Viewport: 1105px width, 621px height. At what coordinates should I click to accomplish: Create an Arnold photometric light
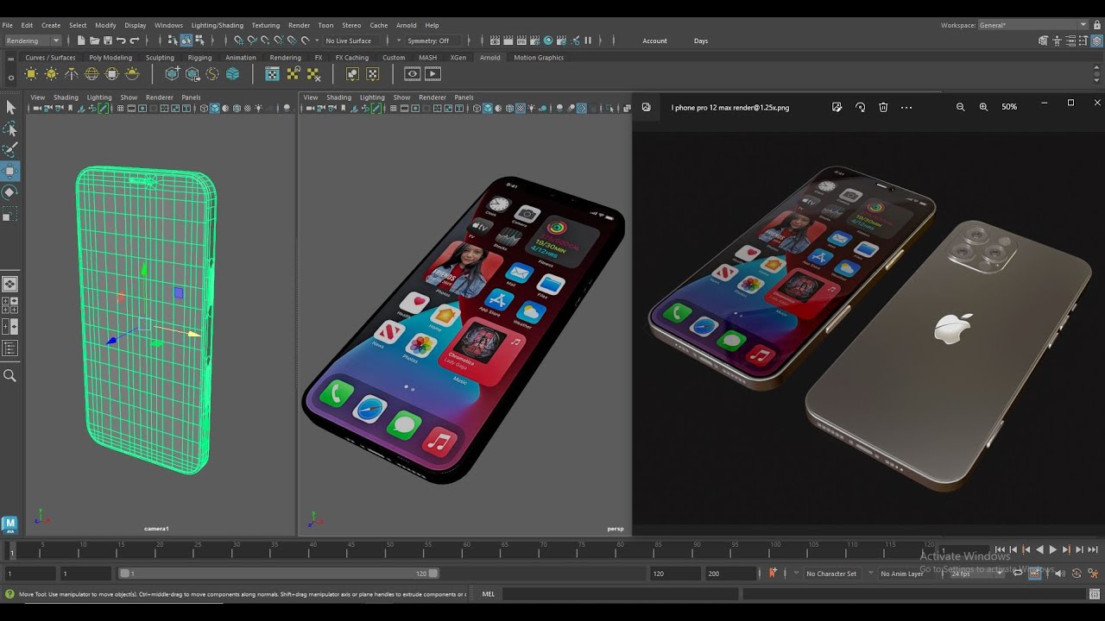(72, 74)
